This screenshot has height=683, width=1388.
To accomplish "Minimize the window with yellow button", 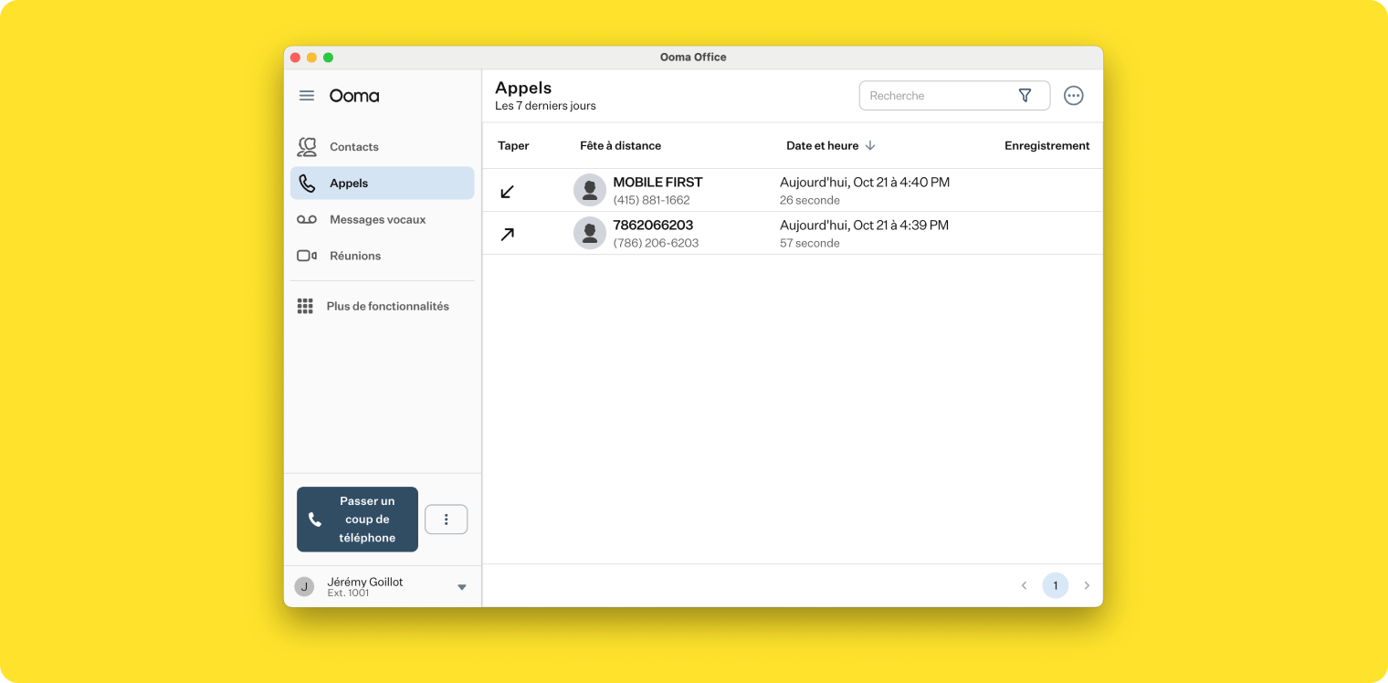I will tap(311, 58).
